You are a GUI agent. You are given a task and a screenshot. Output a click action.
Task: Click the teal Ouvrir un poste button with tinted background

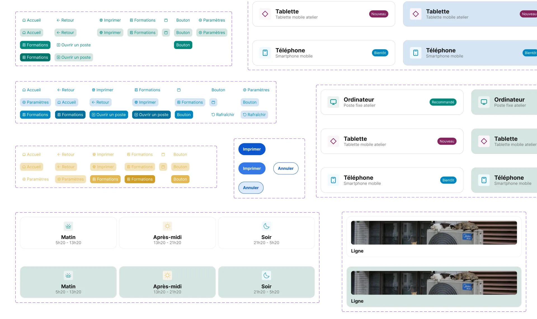pyautogui.click(x=74, y=57)
